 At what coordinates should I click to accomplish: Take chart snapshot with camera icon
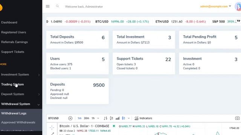(237, 118)
